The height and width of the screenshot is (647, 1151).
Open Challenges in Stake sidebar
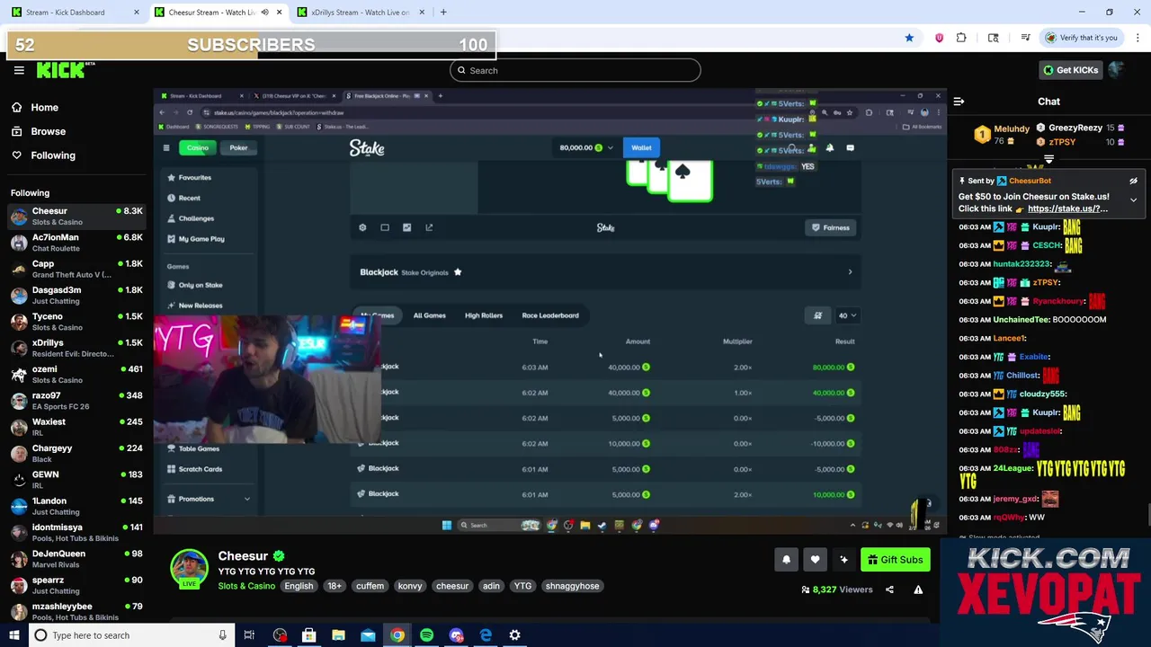[x=191, y=218]
